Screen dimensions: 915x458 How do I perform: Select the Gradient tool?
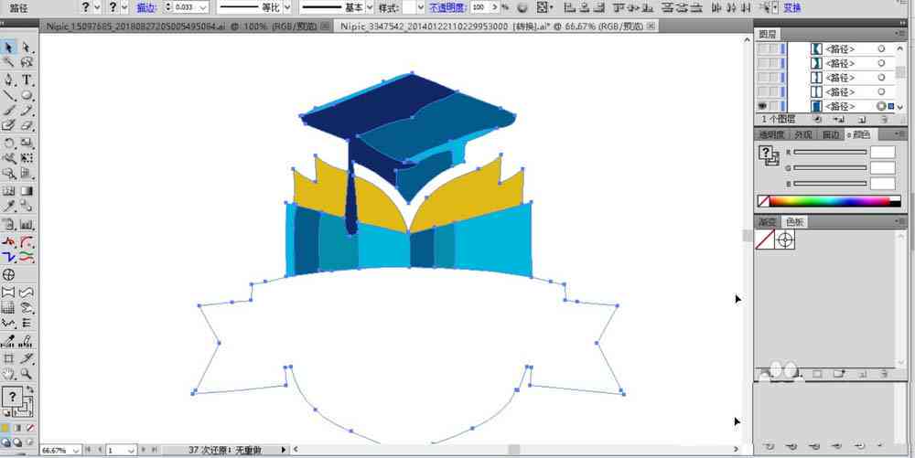coord(27,191)
